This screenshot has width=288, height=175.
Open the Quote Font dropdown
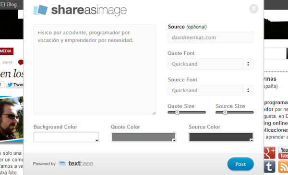pos(211,64)
